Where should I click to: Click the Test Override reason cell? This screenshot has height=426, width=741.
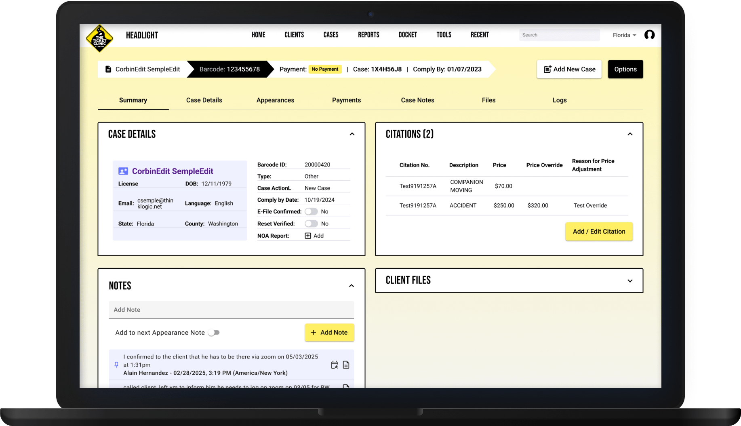coord(590,205)
